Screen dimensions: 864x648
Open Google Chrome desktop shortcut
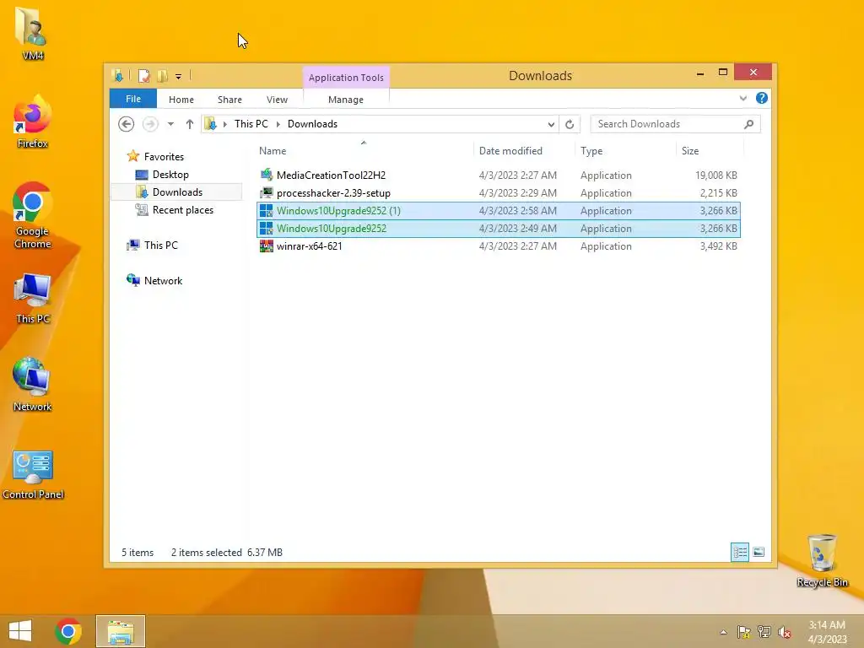[x=32, y=215]
